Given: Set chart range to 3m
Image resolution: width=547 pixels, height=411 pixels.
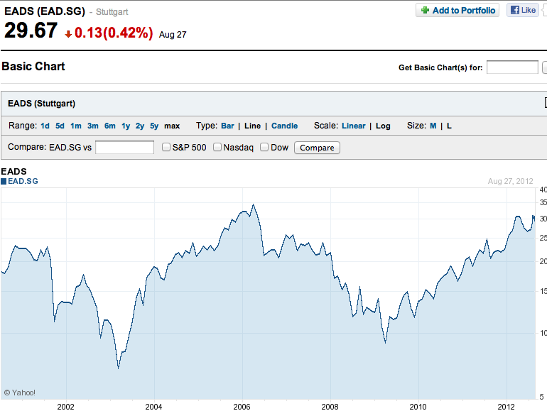Looking at the screenshot, I should (93, 126).
